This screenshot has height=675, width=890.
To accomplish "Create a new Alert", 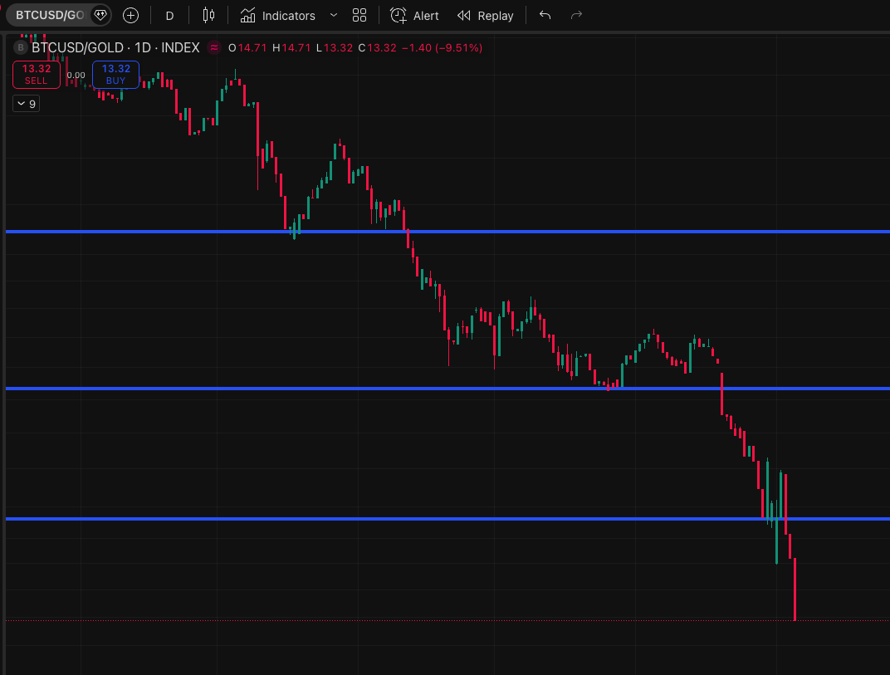I will pyautogui.click(x=414, y=16).
